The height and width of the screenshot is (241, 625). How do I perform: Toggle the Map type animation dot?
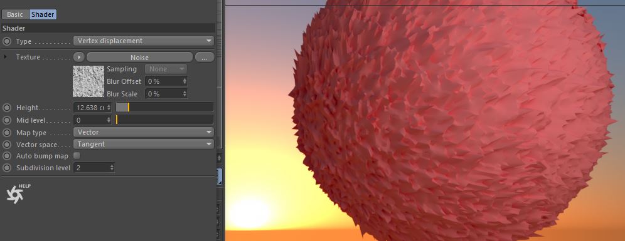point(7,133)
